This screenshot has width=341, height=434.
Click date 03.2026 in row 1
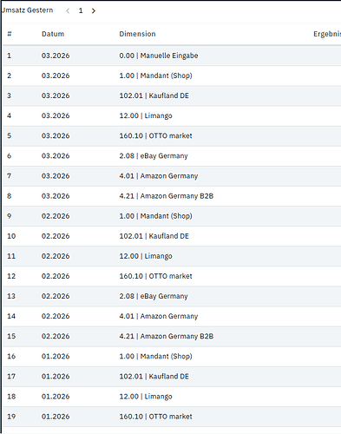pyautogui.click(x=56, y=56)
